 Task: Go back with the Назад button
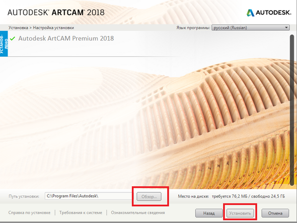[209, 213]
